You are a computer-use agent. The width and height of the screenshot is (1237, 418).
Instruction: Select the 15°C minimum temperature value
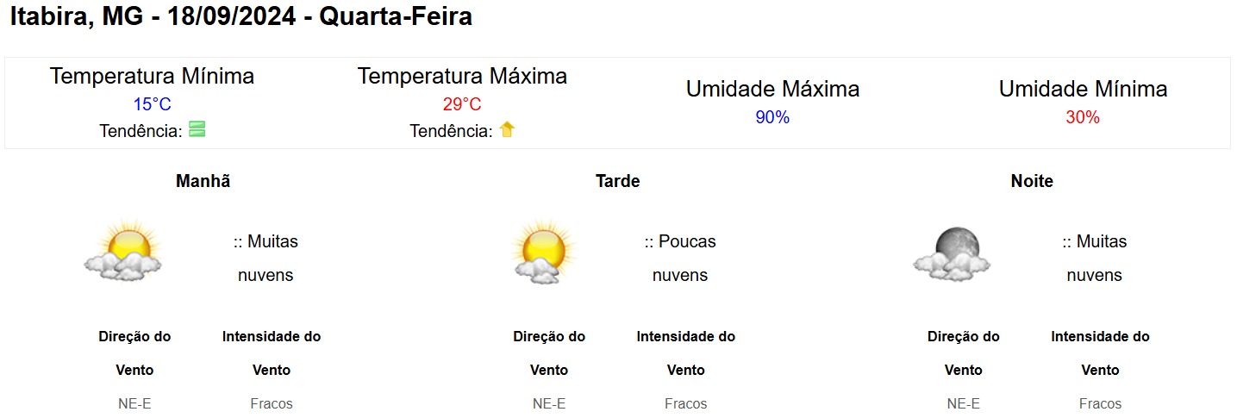tap(152, 105)
